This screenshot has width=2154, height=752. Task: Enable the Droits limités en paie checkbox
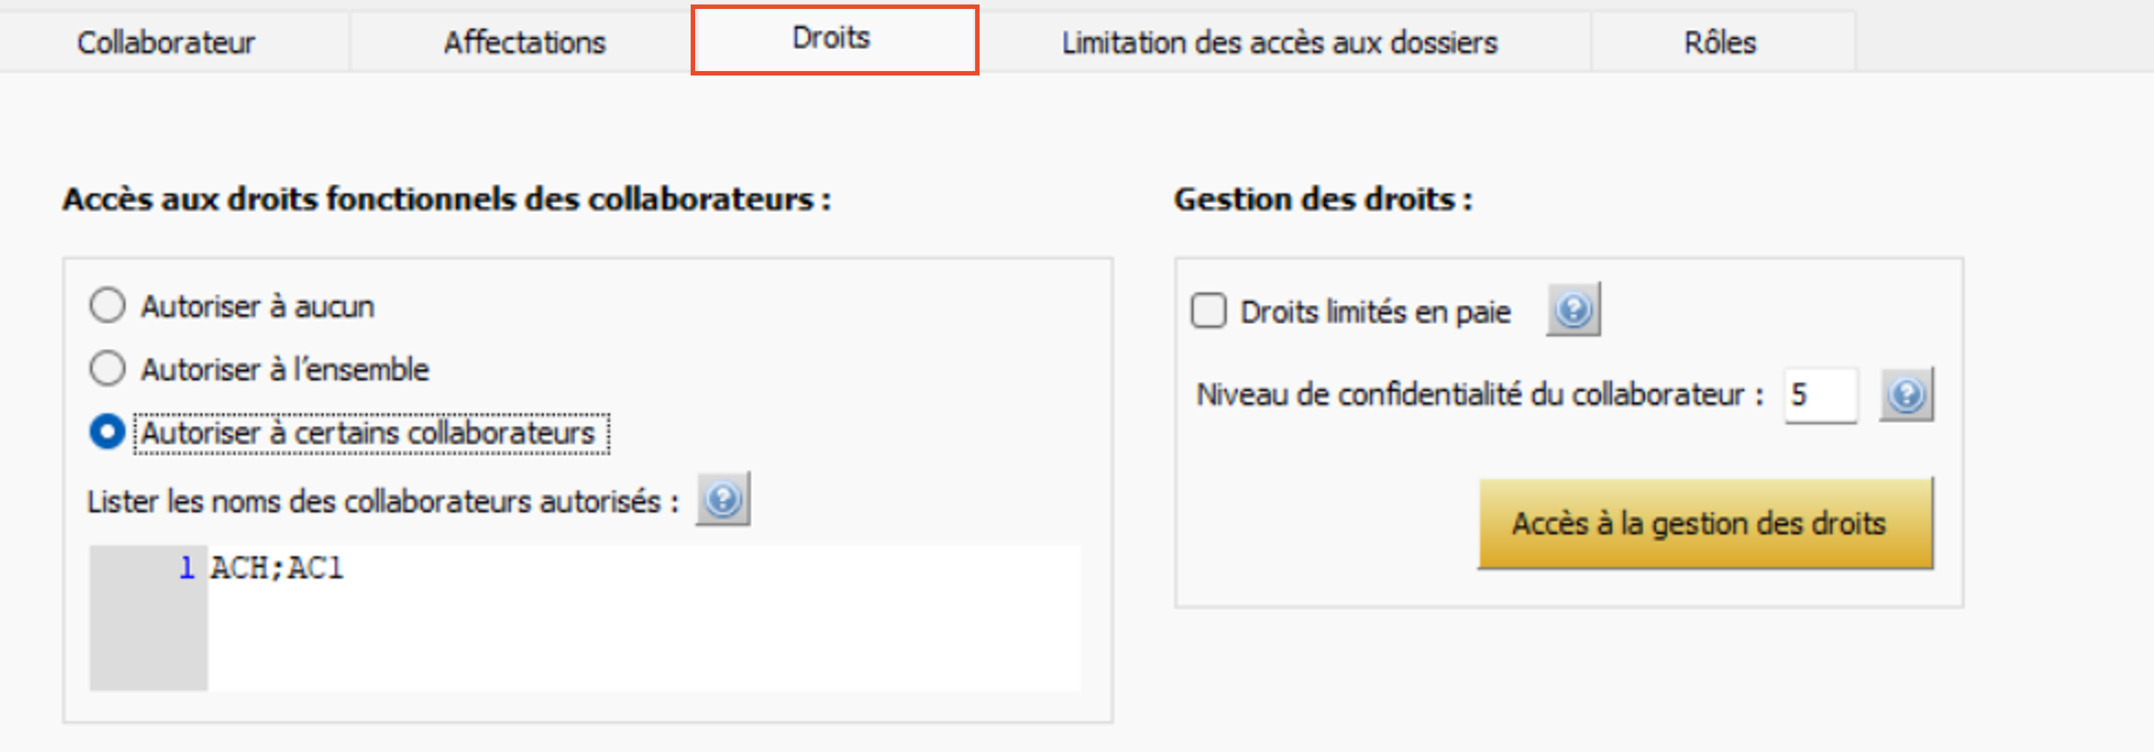coord(1208,311)
